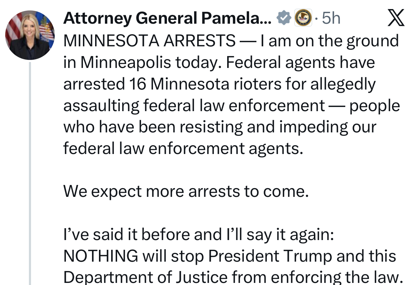Click the capitalized word NOTHING
416x285 pixels.
click(x=101, y=256)
